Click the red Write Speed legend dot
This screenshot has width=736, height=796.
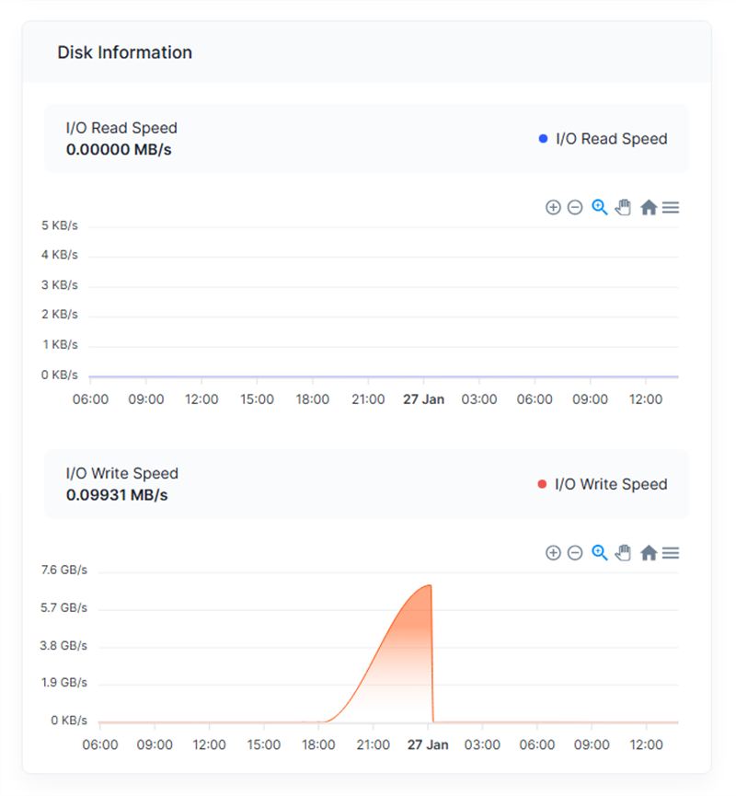tap(542, 484)
